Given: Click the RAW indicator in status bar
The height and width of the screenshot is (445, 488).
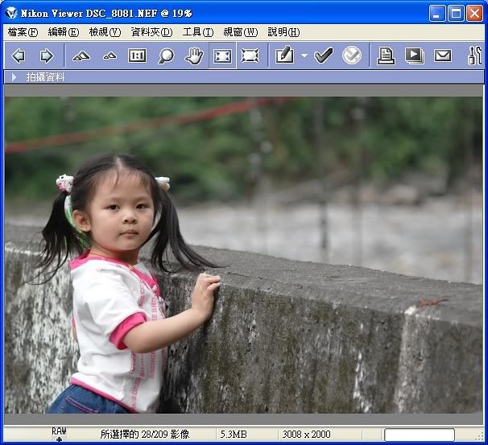Looking at the screenshot, I should 59,434.
